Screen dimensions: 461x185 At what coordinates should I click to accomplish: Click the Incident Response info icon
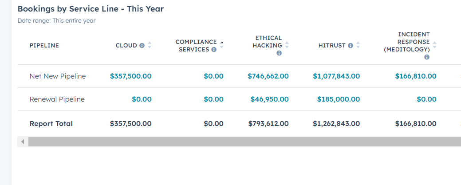coord(427,57)
